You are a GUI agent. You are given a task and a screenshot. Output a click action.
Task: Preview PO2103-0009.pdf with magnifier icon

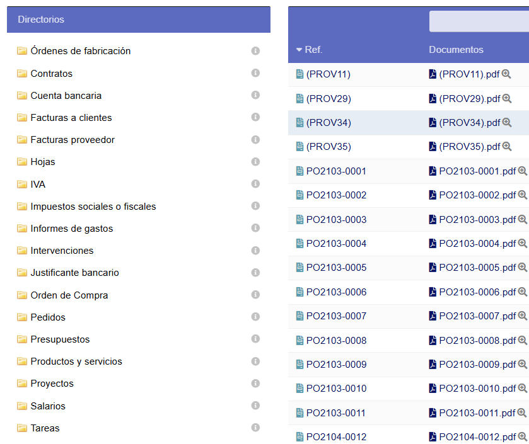(x=522, y=364)
